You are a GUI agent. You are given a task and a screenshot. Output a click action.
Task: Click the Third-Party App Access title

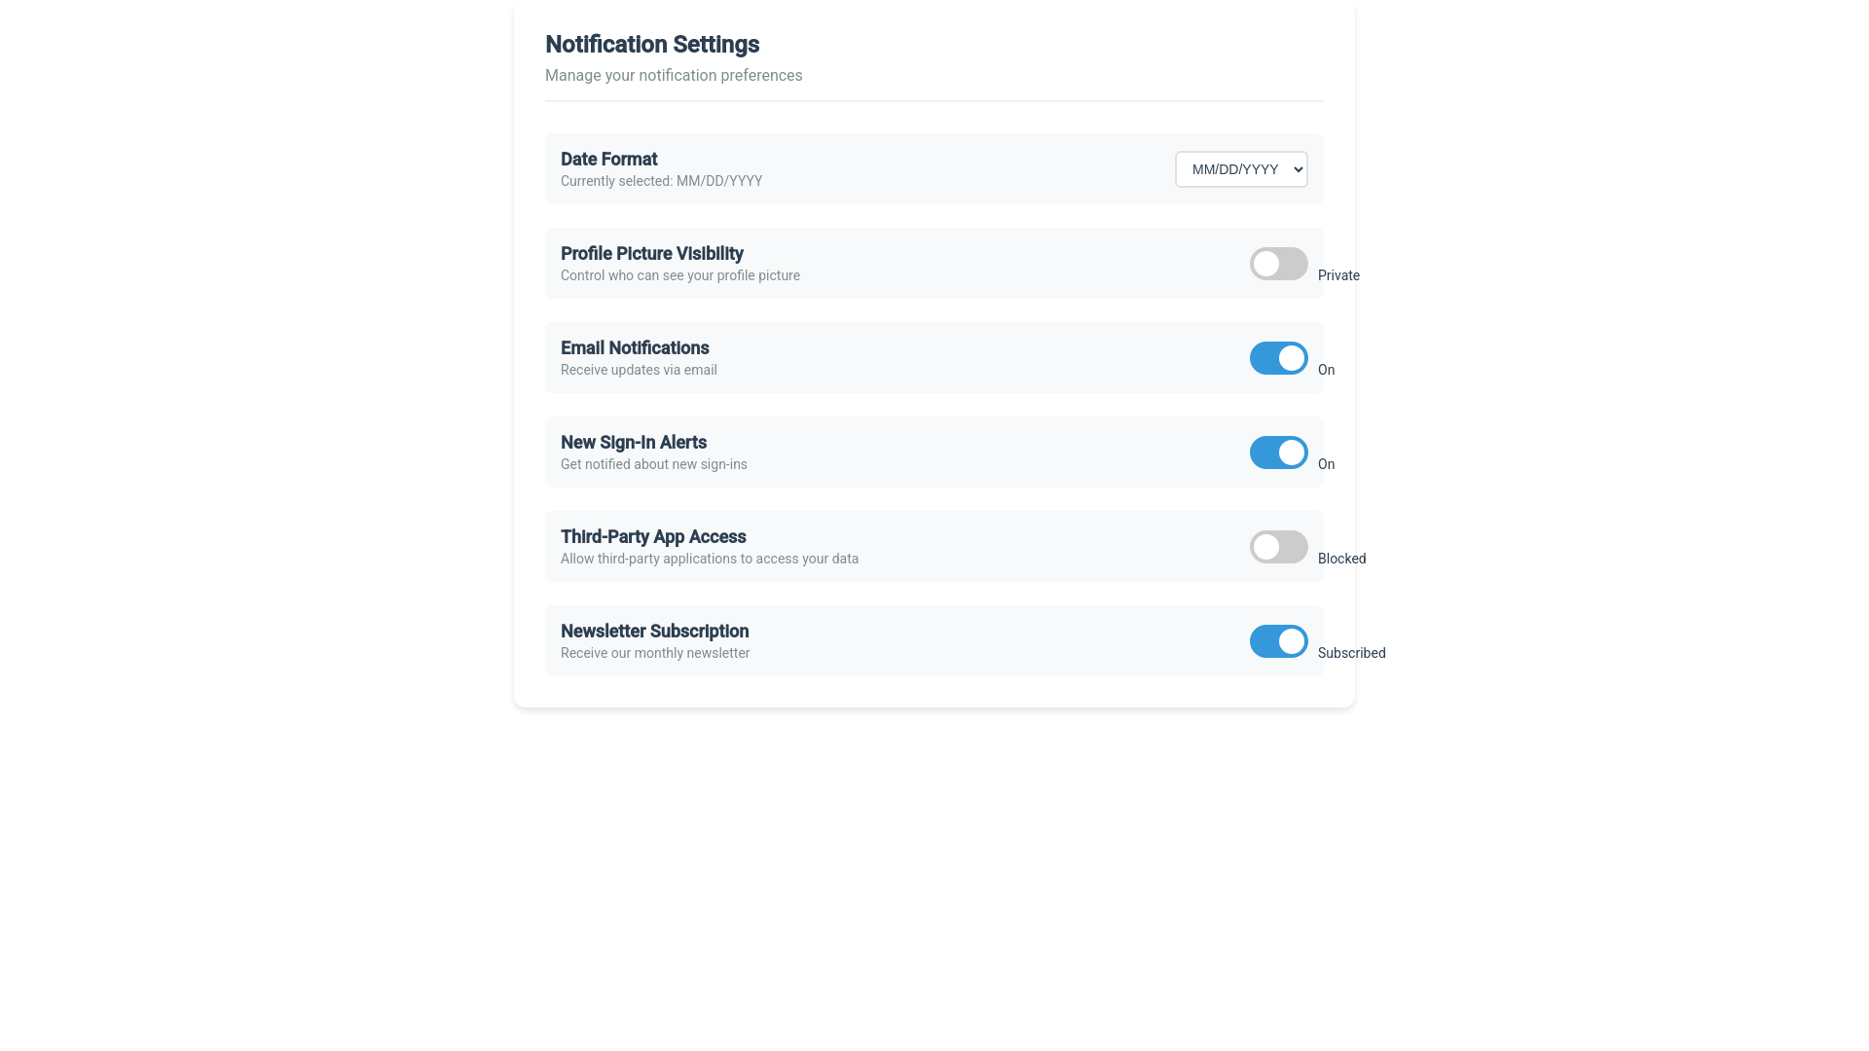point(652,537)
